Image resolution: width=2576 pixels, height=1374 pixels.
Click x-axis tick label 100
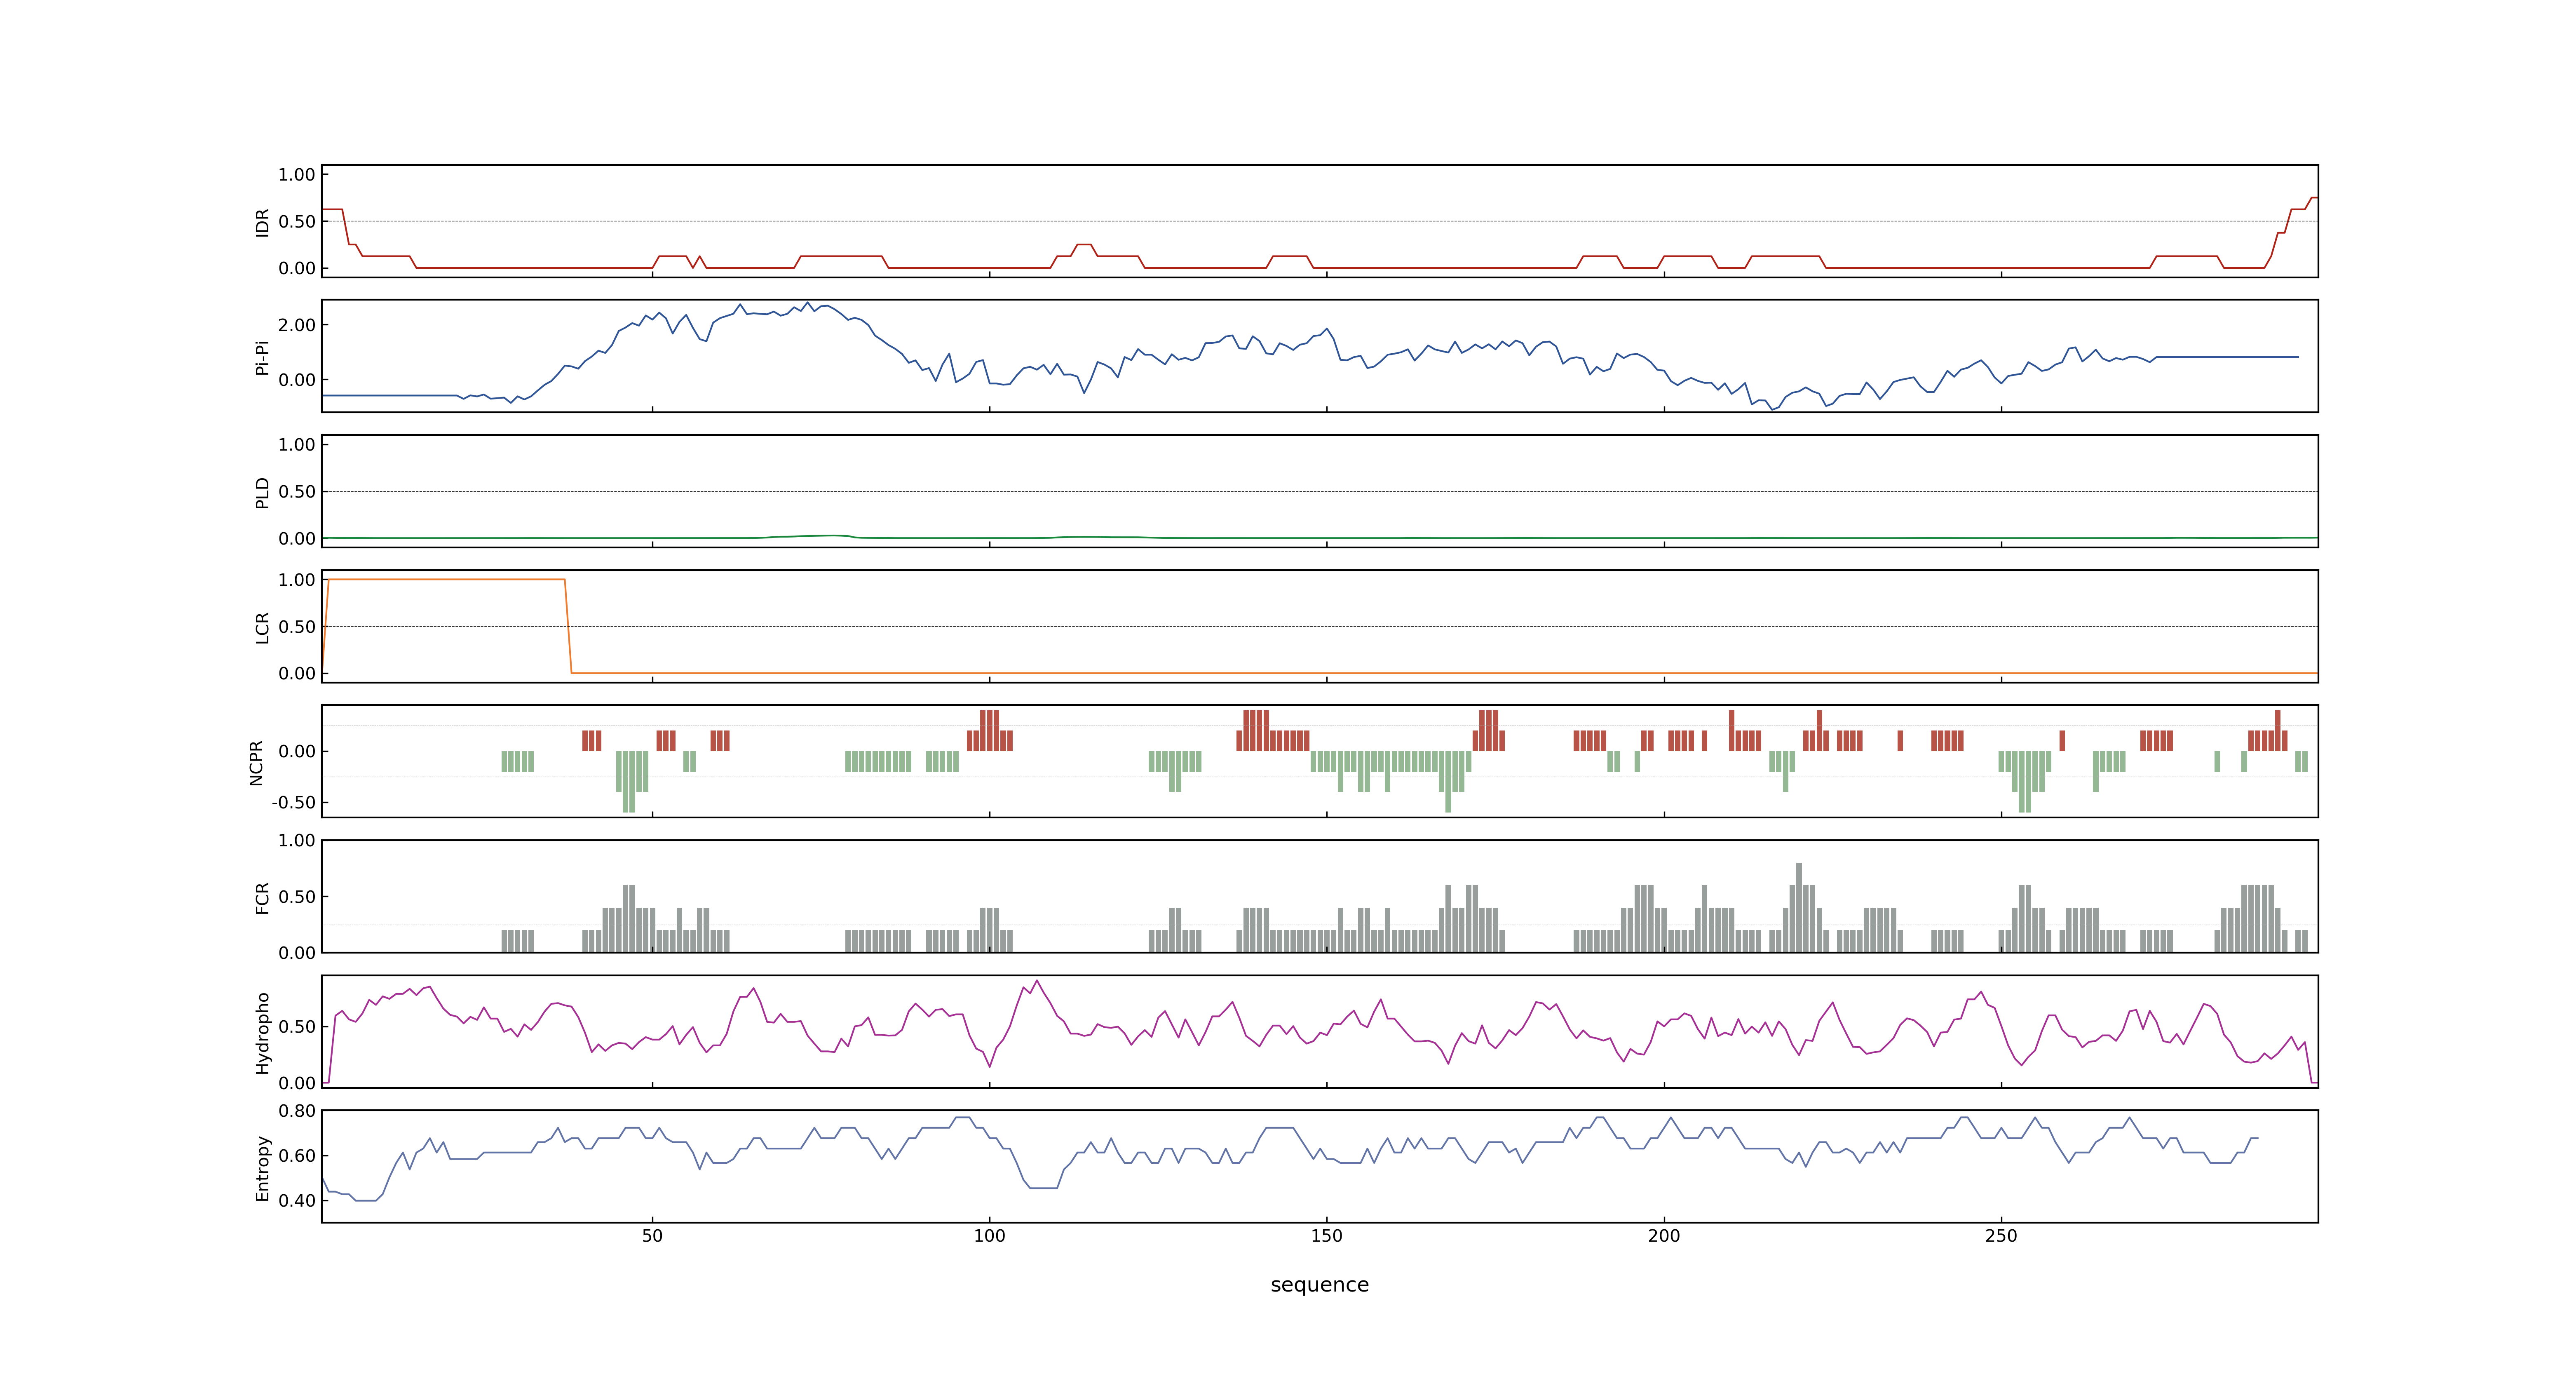click(989, 1236)
